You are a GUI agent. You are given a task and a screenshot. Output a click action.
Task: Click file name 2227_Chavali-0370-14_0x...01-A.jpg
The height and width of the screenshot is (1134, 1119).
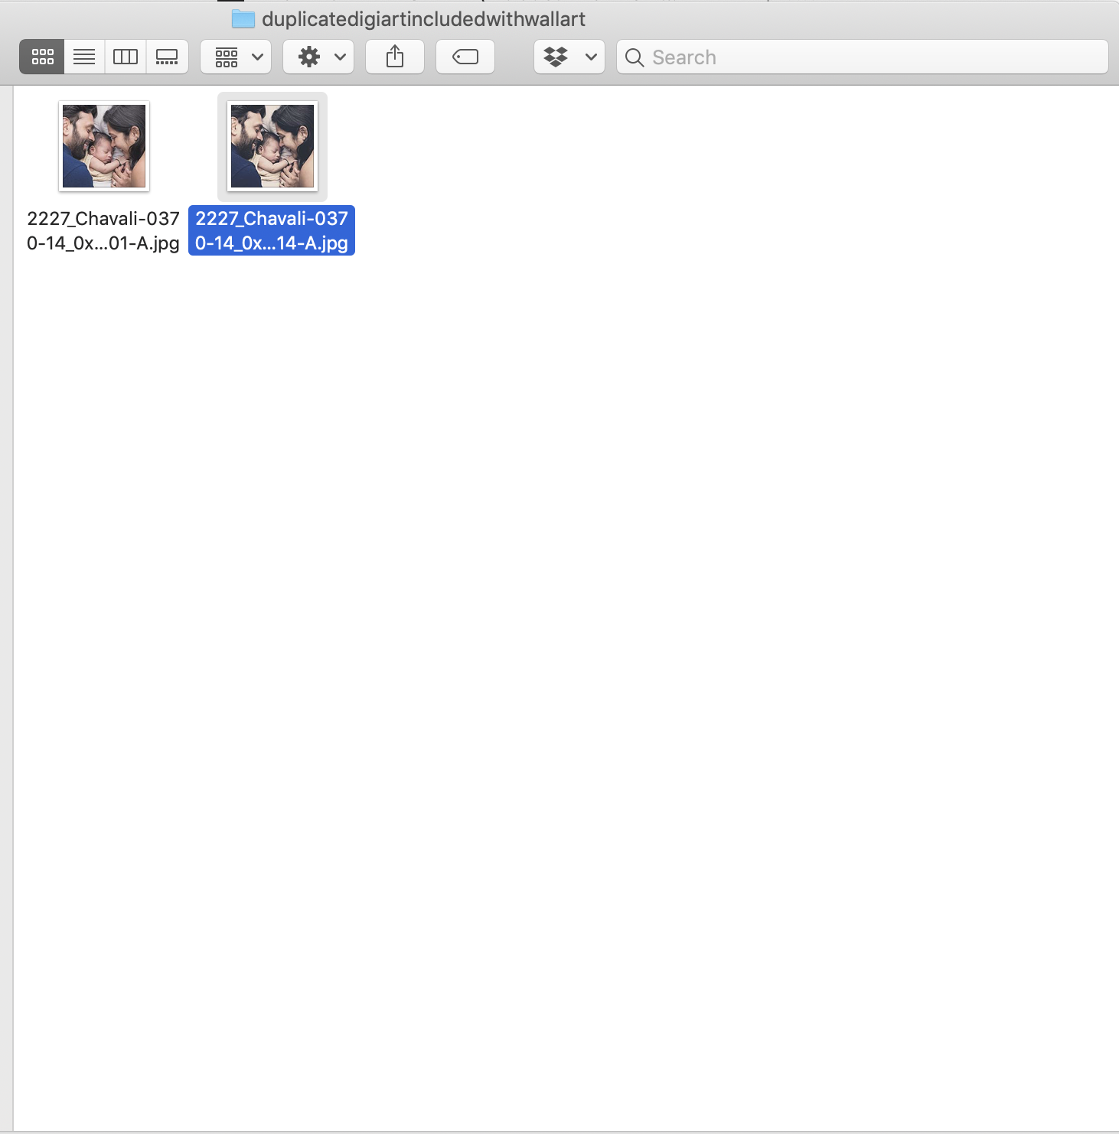tap(103, 230)
